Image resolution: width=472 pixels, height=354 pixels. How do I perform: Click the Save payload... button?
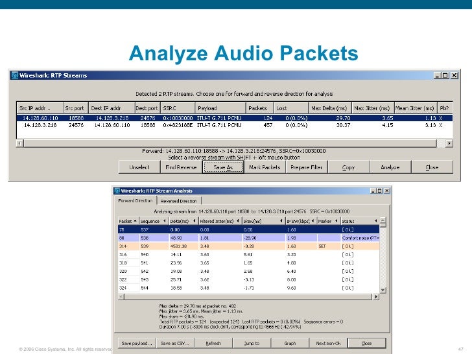coord(137,343)
